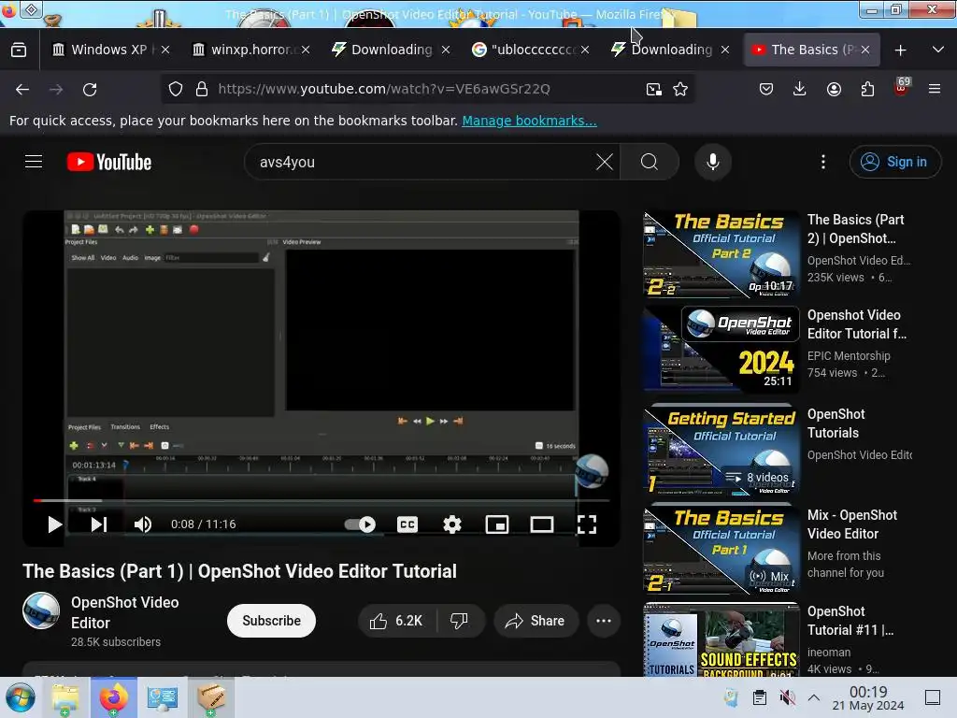The width and height of the screenshot is (957, 718).
Task: Open OpenShot Tutorial #11 video title
Action: 850,621
